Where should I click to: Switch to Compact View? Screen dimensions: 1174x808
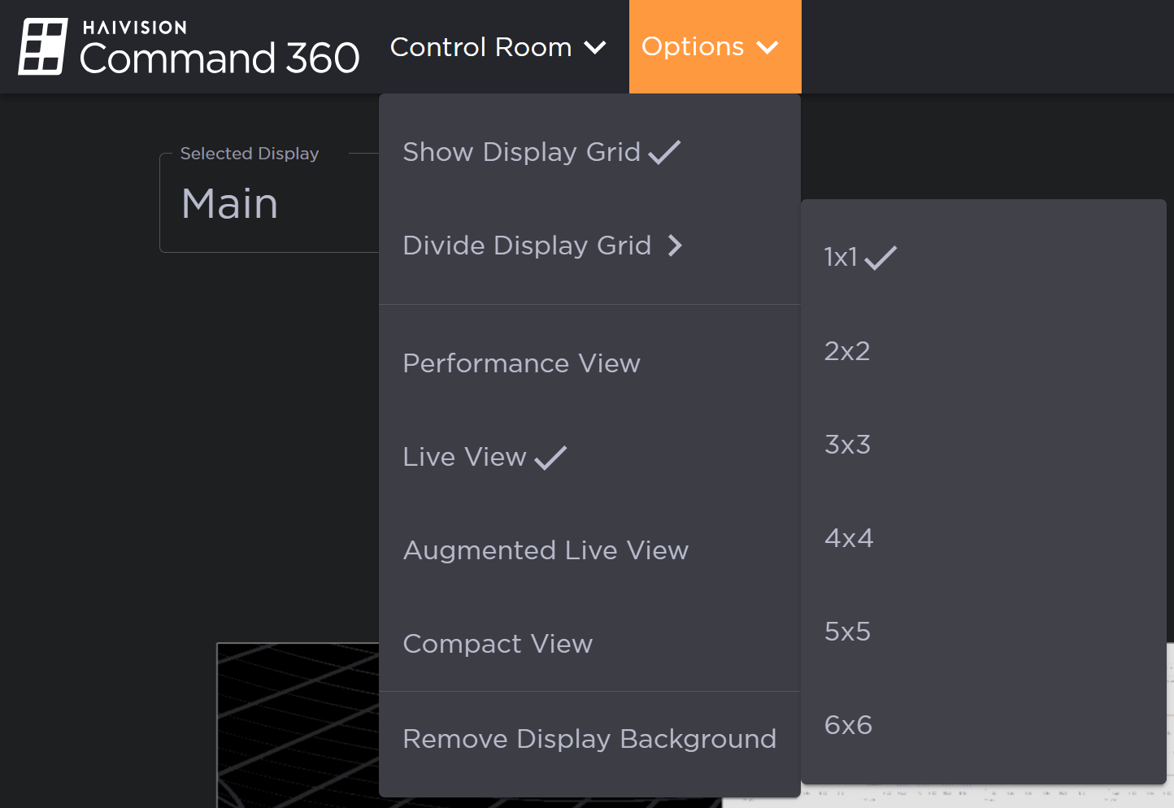498,644
